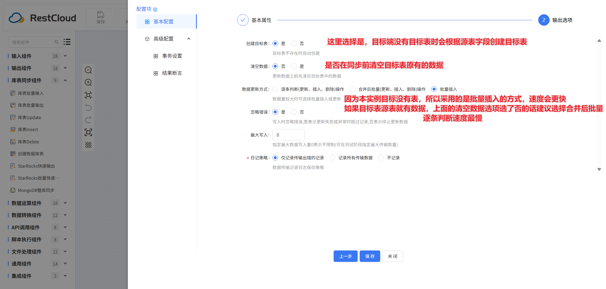Viewport: 606px width, 289px height.
Task: Choose 合并后批量 update mode
Action: click(352, 89)
